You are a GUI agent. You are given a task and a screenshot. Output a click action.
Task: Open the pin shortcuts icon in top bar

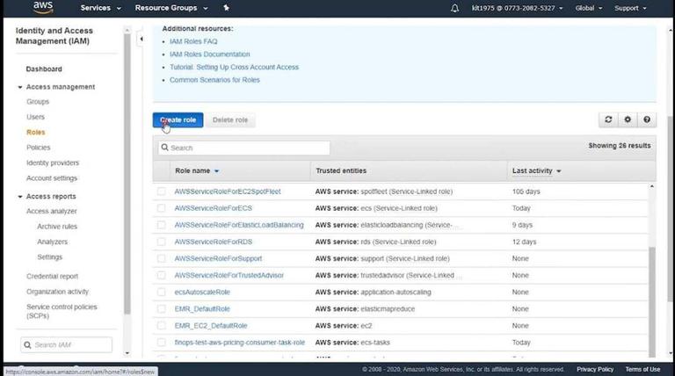[227, 8]
